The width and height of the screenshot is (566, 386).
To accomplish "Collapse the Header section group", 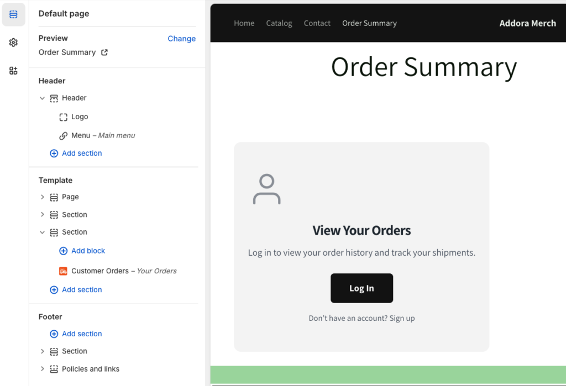I will coord(43,98).
